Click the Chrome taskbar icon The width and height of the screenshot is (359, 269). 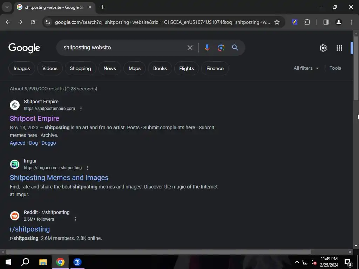(x=60, y=262)
